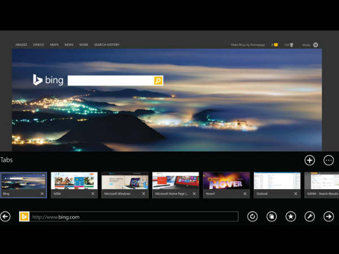Open tab tools ellipsis menu
339x254 pixels.
point(329,160)
